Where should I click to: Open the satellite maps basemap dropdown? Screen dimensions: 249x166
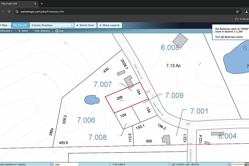click(6, 31)
